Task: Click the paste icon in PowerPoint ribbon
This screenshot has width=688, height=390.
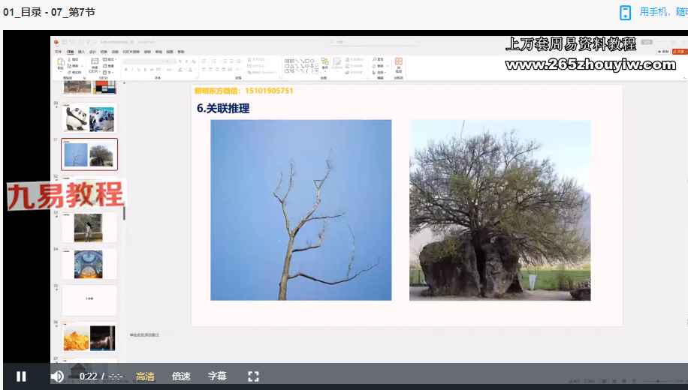Action: click(x=61, y=65)
